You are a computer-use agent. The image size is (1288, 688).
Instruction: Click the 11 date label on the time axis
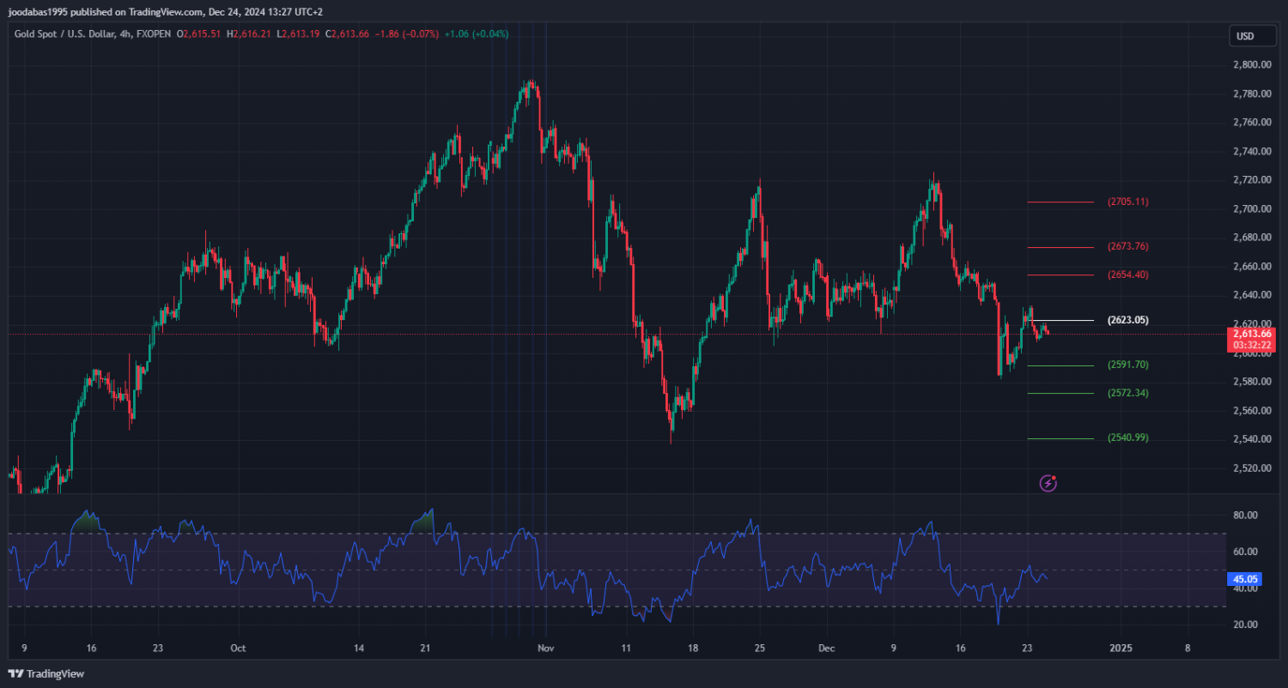[626, 649]
